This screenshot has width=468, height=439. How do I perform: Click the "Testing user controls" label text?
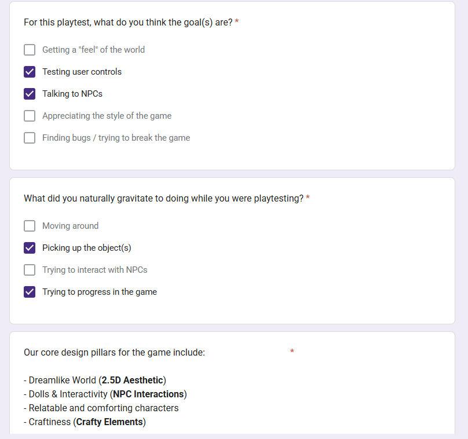click(x=82, y=72)
